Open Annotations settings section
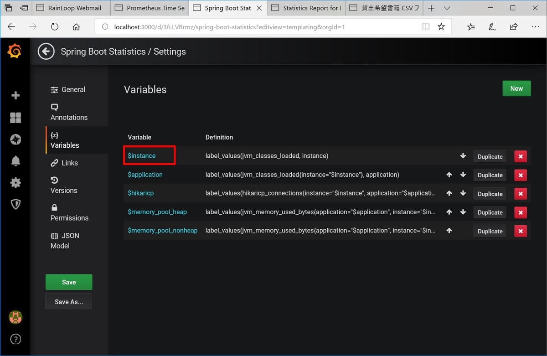This screenshot has width=547, height=356. (69, 112)
